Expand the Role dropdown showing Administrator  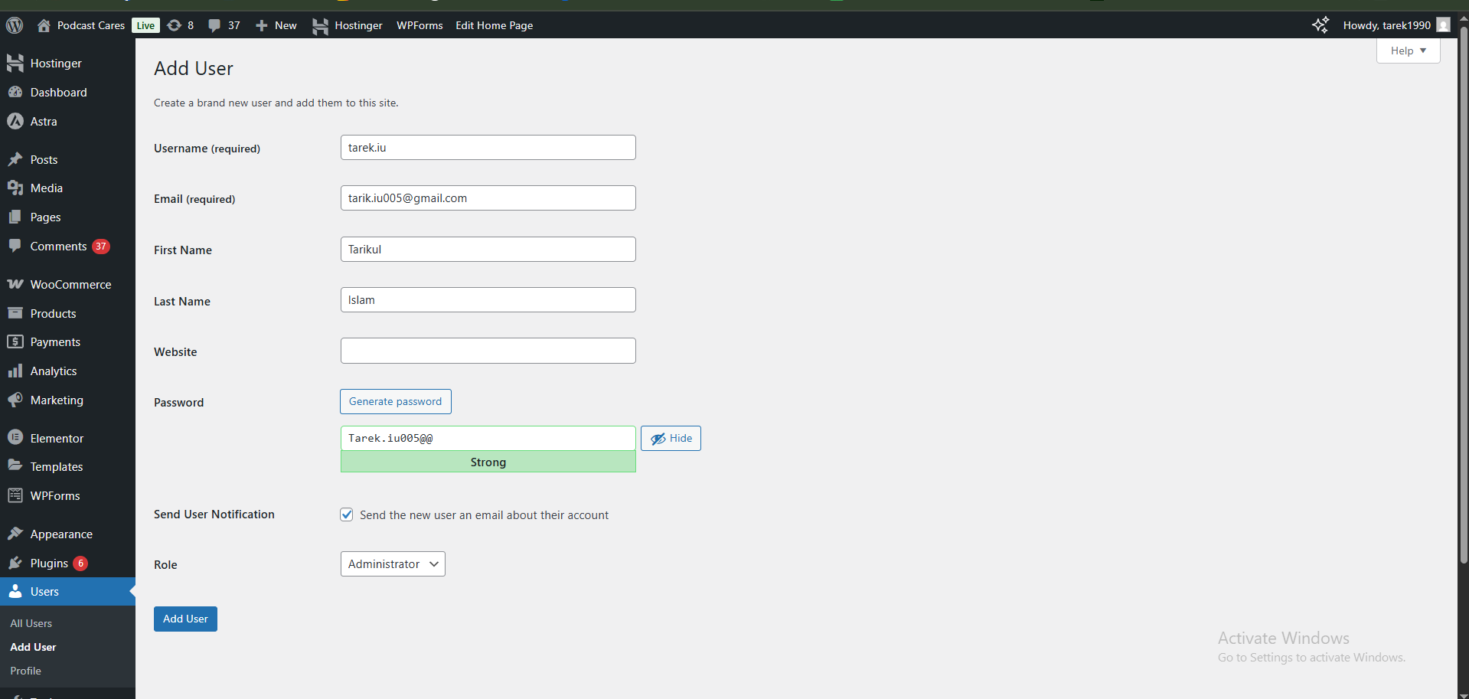tap(393, 563)
